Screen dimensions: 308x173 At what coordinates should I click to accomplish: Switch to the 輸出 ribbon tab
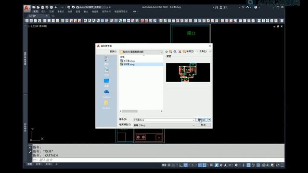[x=86, y=12]
